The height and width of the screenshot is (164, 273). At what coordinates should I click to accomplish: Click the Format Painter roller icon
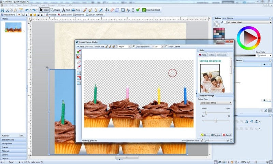coord(21,10)
